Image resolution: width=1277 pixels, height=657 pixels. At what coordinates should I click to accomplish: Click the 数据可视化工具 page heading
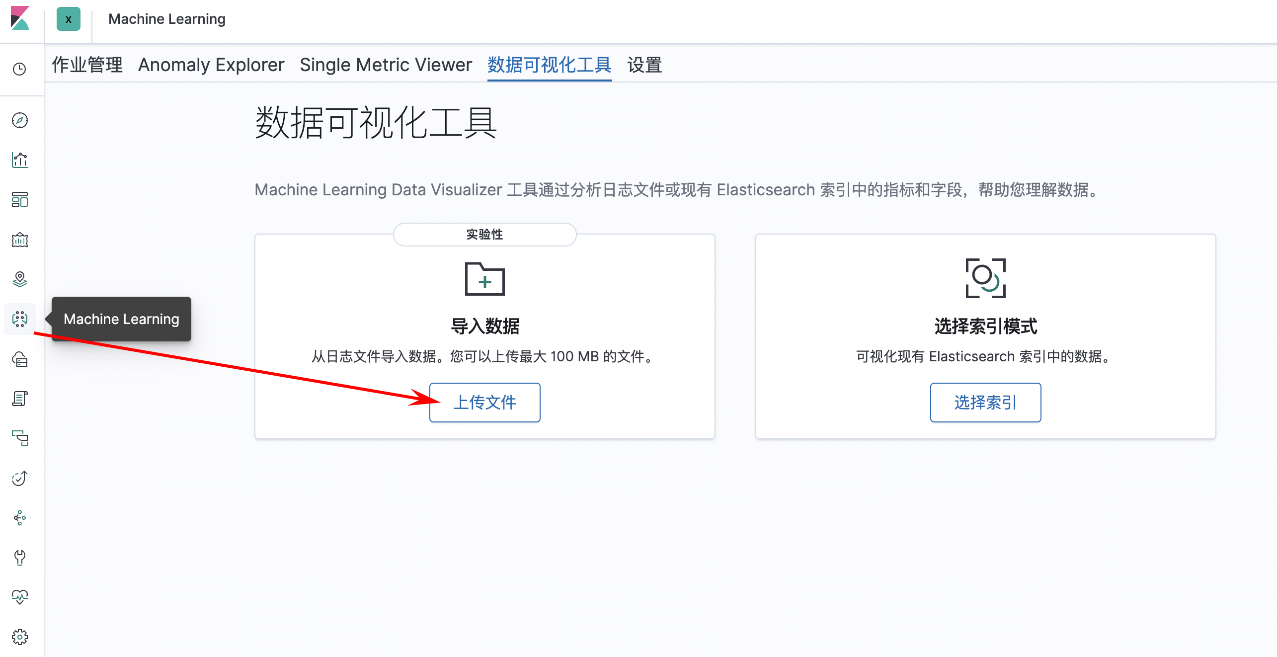(376, 122)
